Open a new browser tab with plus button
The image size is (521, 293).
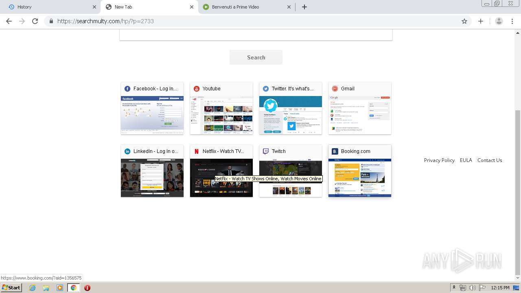(304, 7)
